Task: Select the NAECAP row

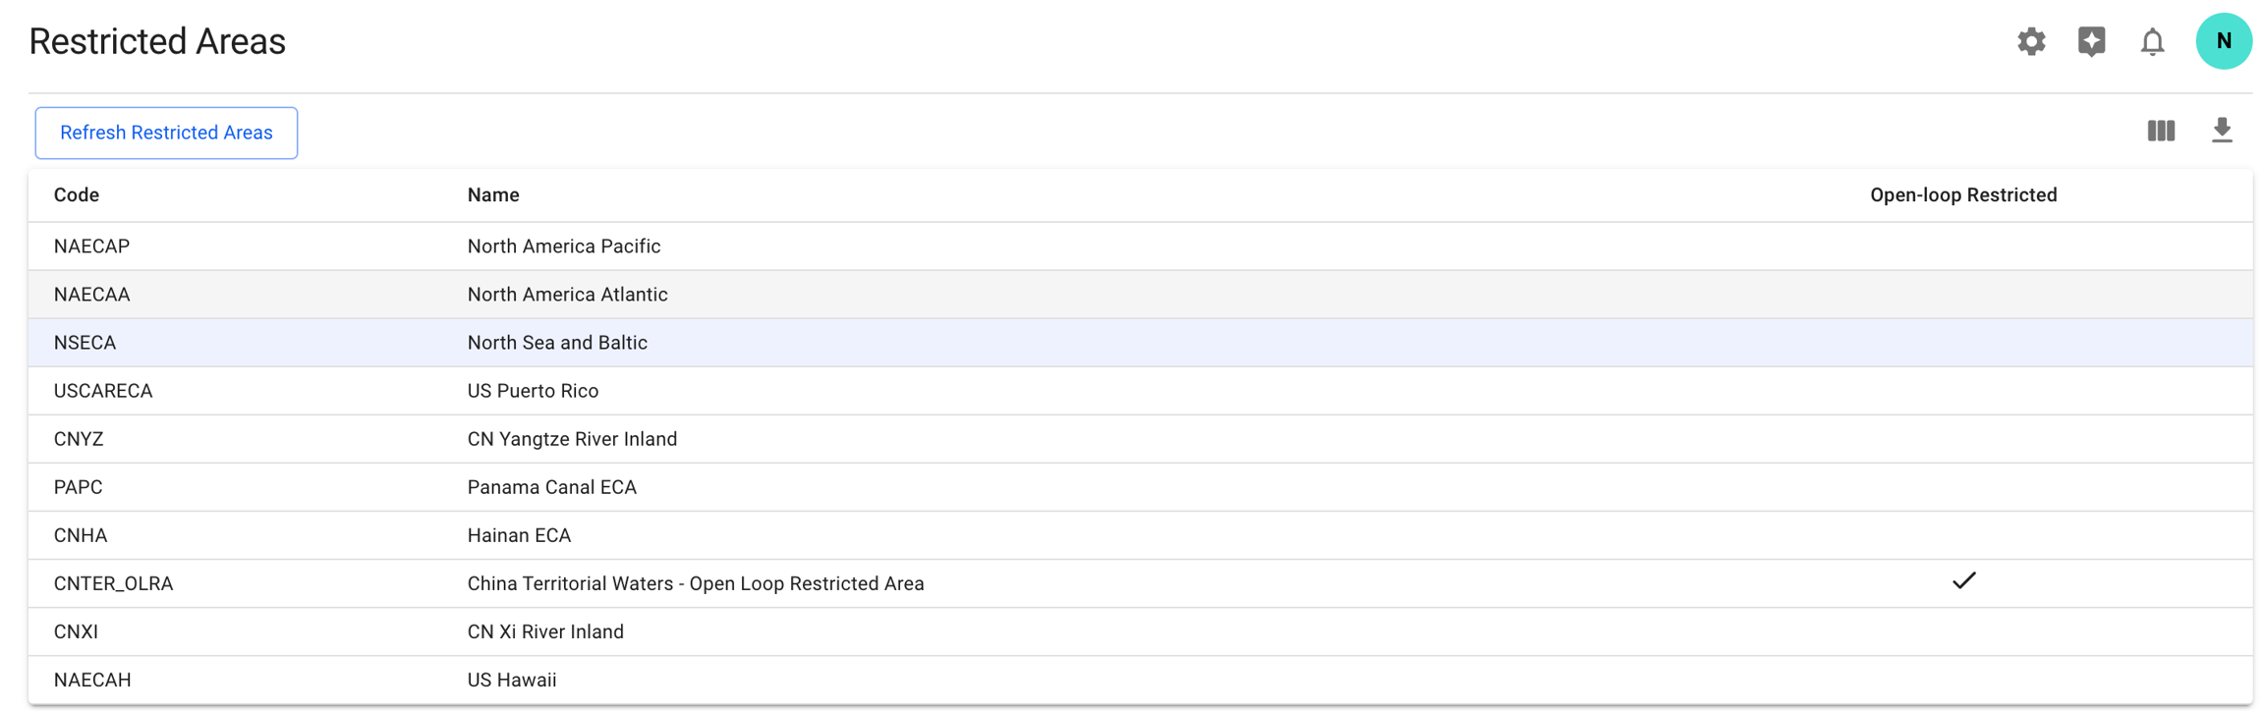Action: pos(92,246)
